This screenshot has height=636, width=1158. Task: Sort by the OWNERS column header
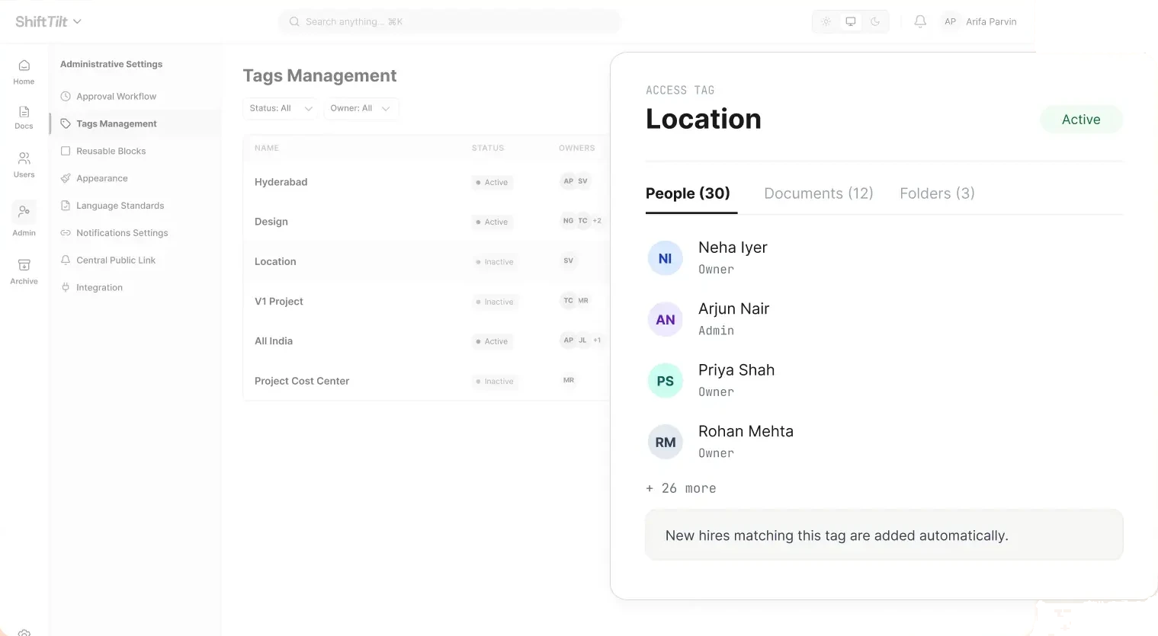[577, 148]
